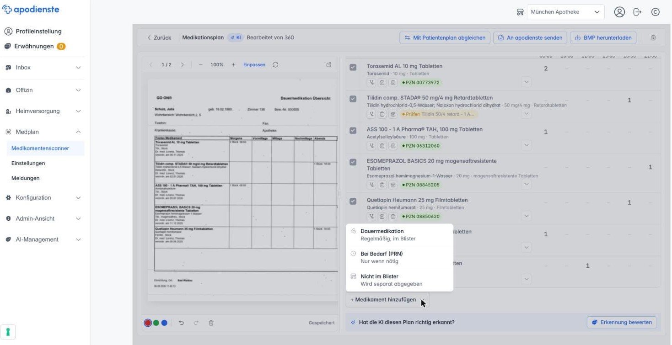
Task: Click An apodienste senden button
Action: pyautogui.click(x=530, y=37)
